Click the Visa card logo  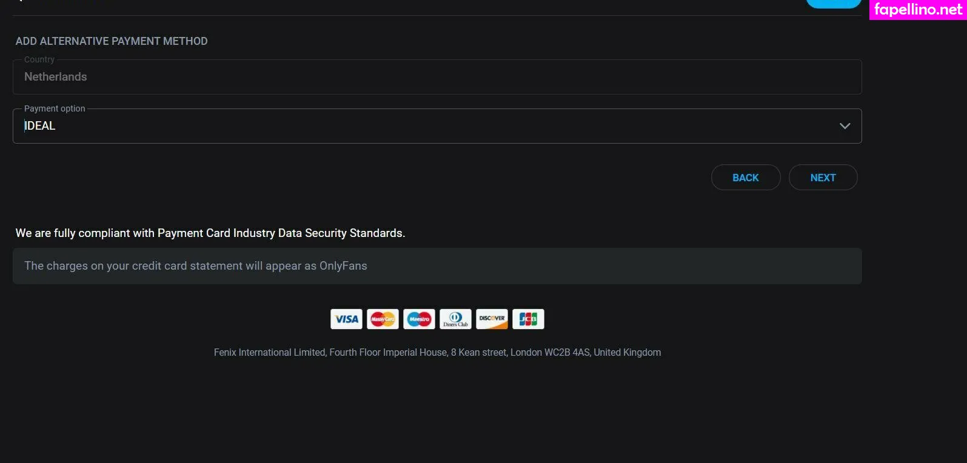[x=346, y=319]
